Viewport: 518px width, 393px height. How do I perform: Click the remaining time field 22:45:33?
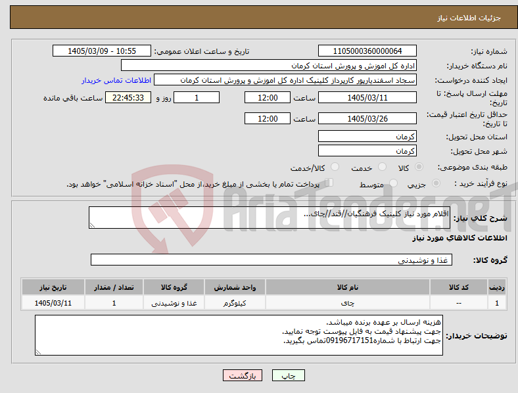point(128,97)
